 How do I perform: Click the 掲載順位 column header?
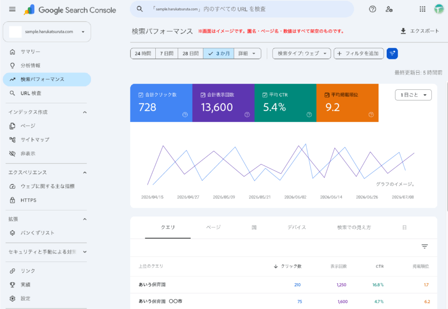(x=421, y=266)
